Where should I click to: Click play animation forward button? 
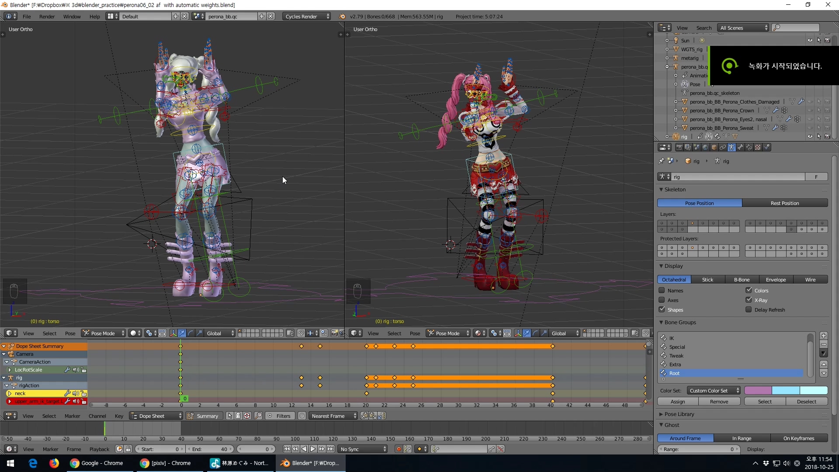coord(313,449)
